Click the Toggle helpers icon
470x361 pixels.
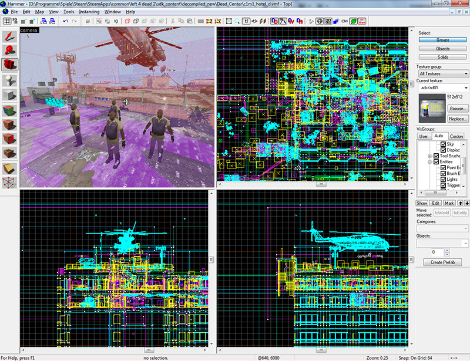click(320, 21)
